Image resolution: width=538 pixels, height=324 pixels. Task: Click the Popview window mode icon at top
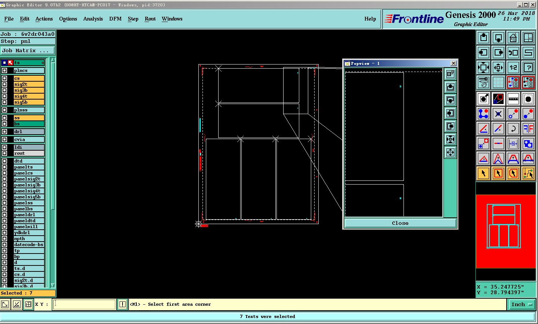coord(450,74)
